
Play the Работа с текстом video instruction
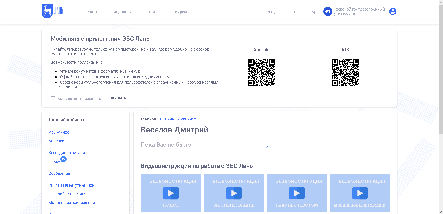point(297,193)
